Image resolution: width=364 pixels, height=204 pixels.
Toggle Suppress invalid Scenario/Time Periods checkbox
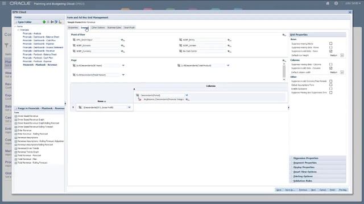pos(330,81)
